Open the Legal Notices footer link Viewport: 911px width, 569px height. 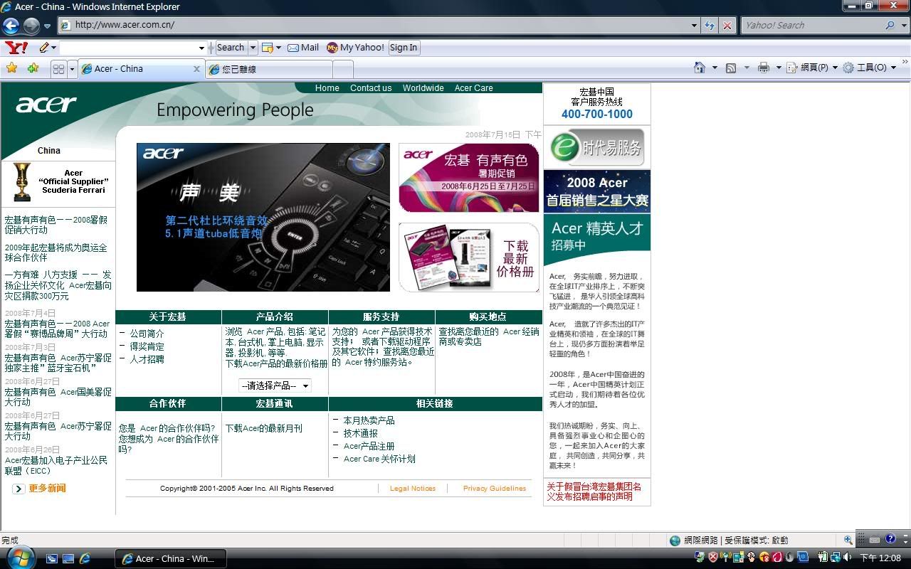pos(413,489)
